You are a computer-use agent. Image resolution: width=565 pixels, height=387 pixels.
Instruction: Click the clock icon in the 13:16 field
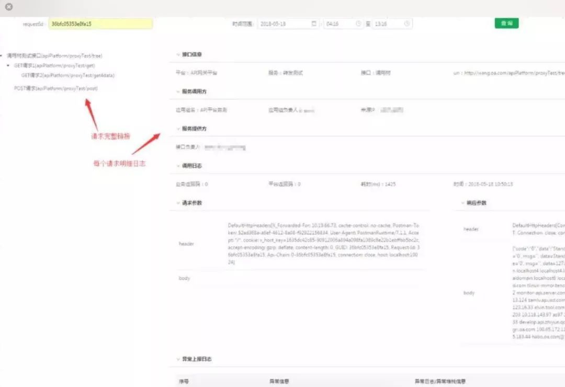pos(407,24)
